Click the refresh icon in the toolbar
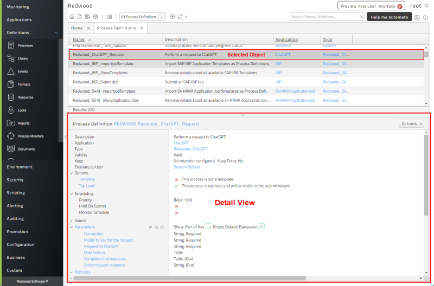The height and width of the screenshot is (286, 434). point(180,17)
